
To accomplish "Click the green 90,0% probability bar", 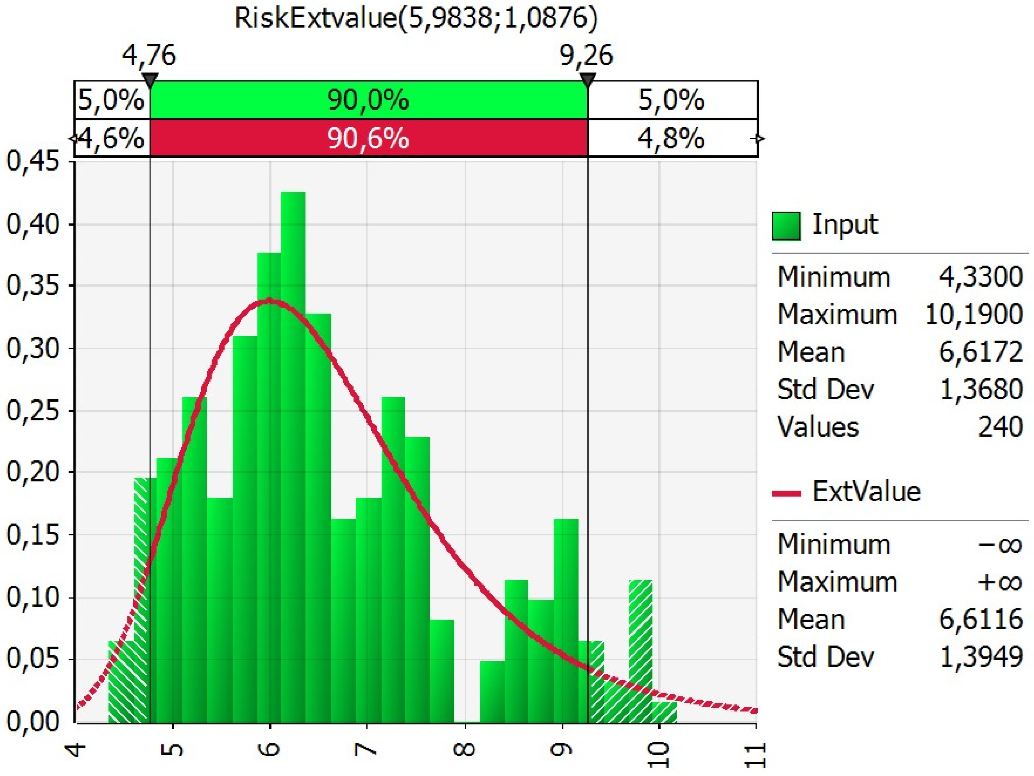I will (368, 100).
